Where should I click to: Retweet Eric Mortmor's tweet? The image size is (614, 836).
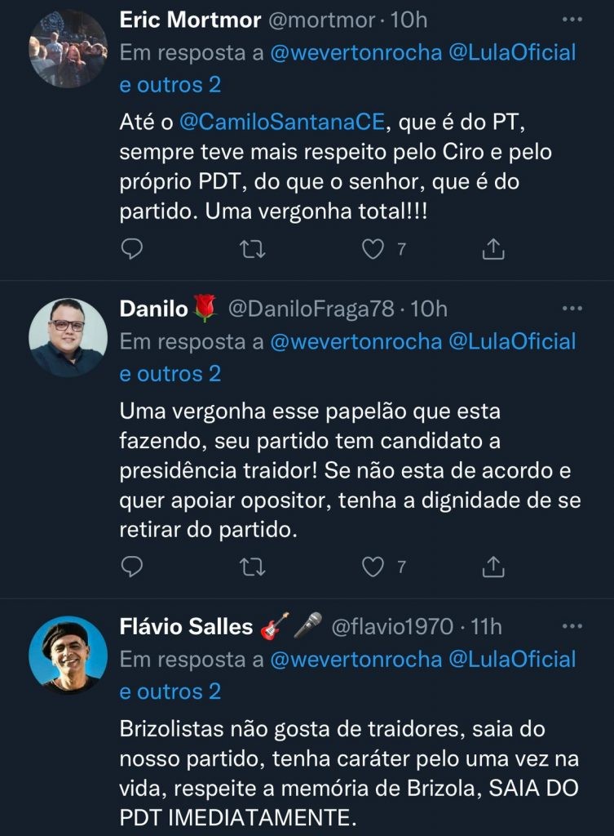pyautogui.click(x=253, y=249)
